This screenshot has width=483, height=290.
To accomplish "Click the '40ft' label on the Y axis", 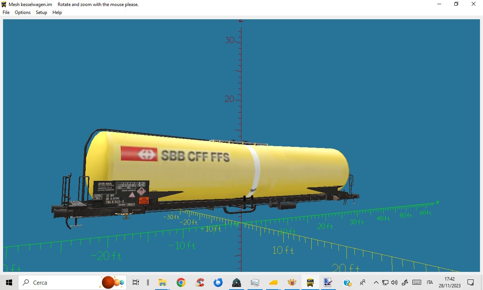I will tap(383, 218).
